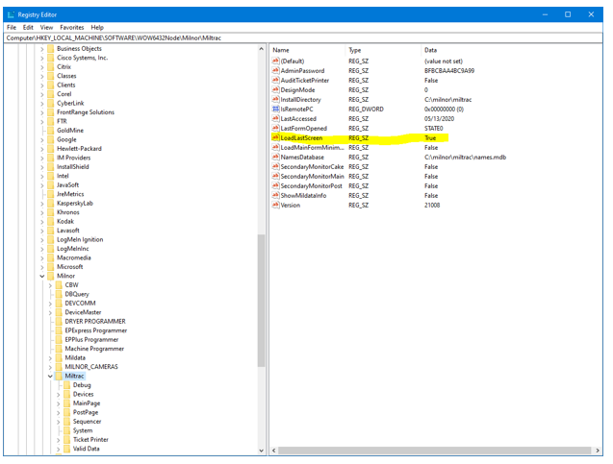Click the Microsoft folder icon in tree
Screen dimensions: 613x464
pyautogui.click(x=49, y=267)
